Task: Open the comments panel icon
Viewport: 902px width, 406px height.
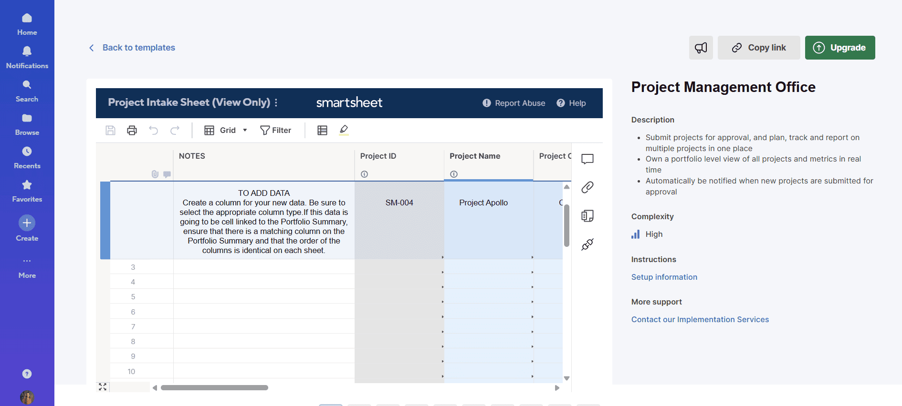Action: [x=587, y=159]
